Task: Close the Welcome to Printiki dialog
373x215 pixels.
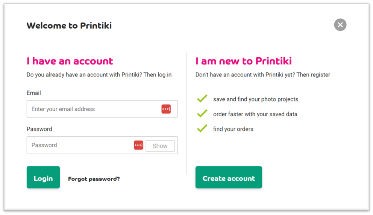Action: coord(340,25)
